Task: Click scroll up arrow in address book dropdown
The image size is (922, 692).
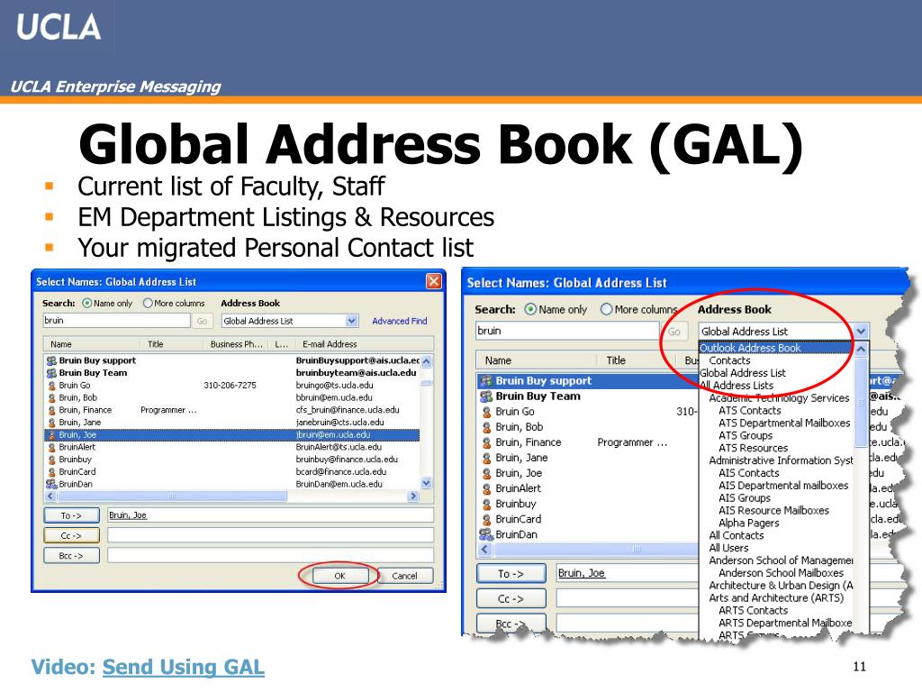Action: click(861, 349)
